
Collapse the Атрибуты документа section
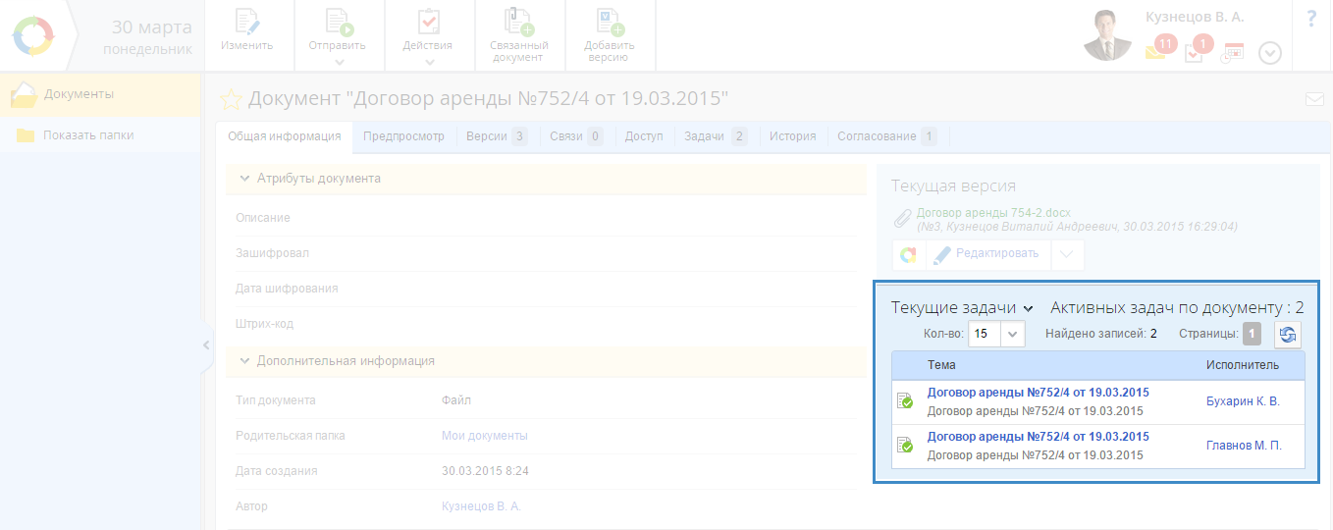[x=244, y=179]
